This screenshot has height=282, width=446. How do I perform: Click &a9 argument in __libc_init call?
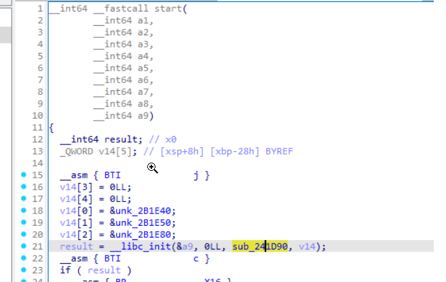pyautogui.click(x=185, y=247)
